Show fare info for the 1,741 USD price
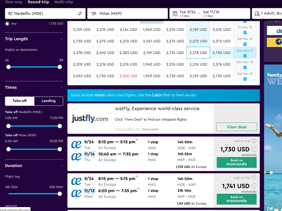This screenshot has height=211, width=282. [254, 186]
